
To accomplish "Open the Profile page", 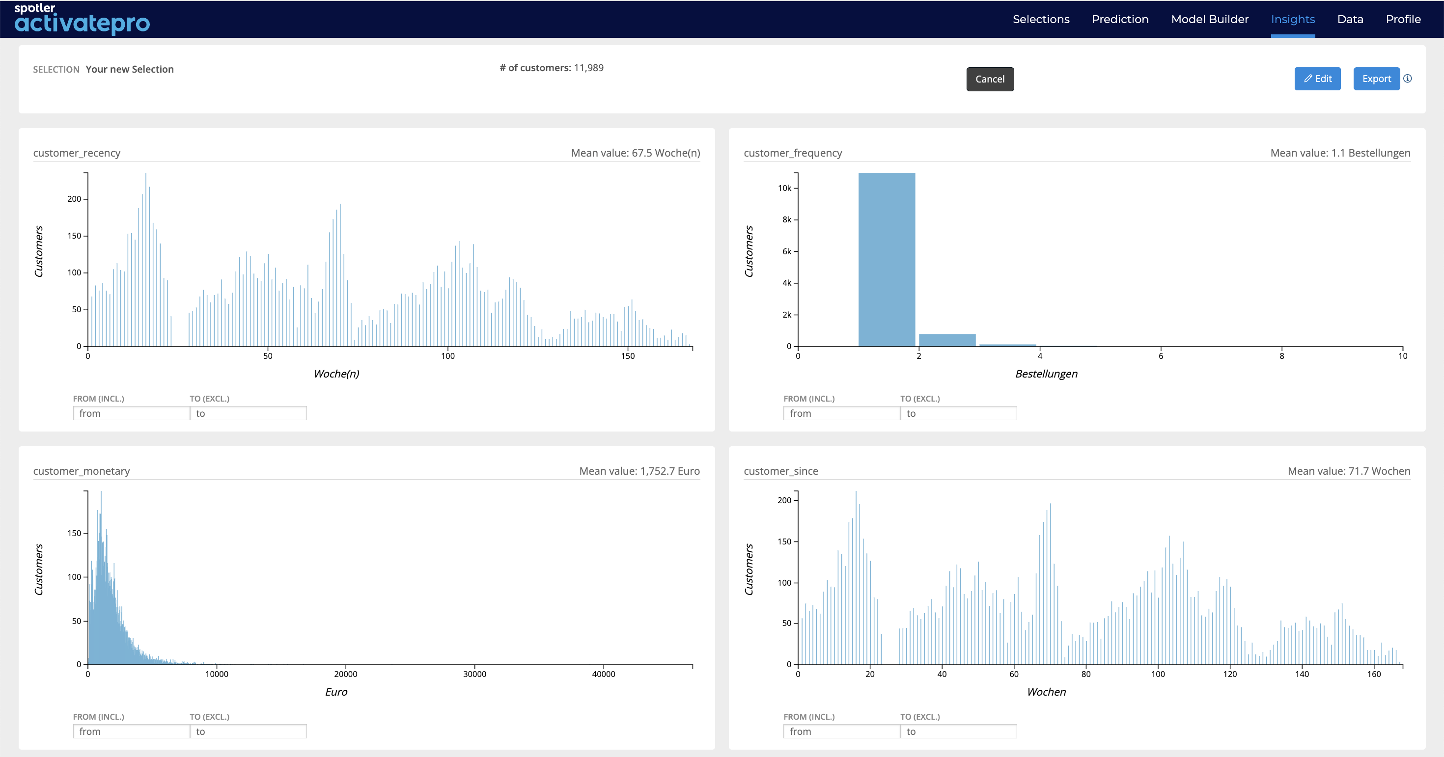I will (1403, 19).
